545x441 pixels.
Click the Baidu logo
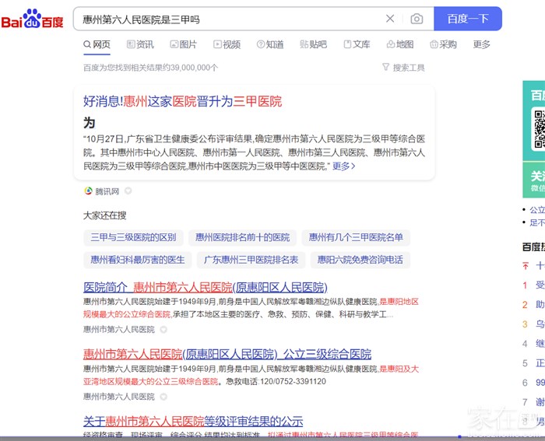pyautogui.click(x=33, y=19)
